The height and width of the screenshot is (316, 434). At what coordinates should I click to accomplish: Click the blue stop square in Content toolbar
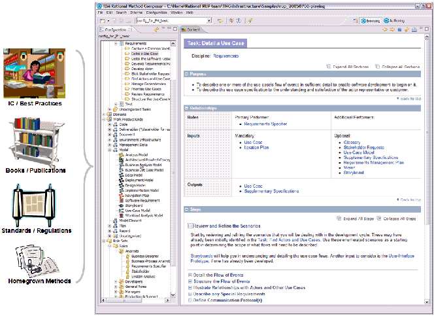coord(399,29)
